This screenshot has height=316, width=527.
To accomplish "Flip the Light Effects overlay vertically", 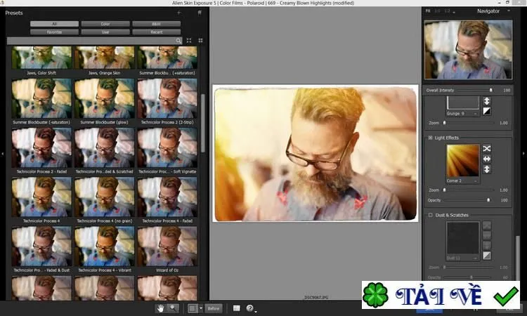I will coord(487,169).
